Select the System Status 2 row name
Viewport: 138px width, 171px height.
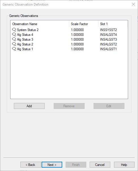(28, 30)
